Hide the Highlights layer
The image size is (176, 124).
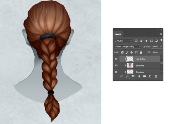coord(116,59)
